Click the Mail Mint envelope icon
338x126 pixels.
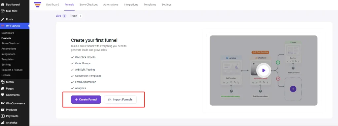3,11
